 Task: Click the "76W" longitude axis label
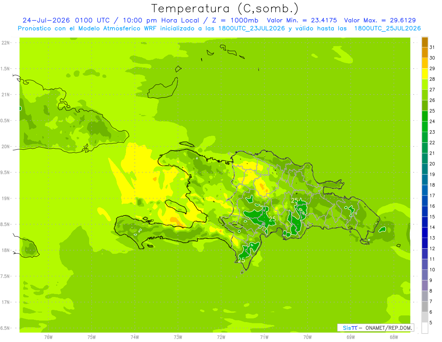click(x=48, y=337)
